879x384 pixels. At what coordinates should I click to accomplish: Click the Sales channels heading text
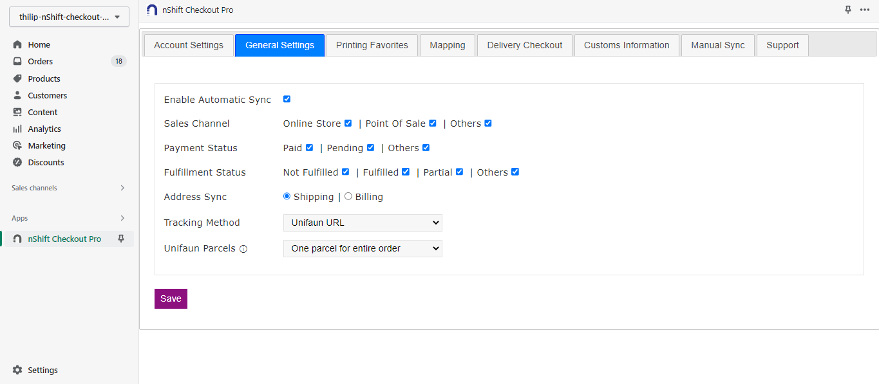34,188
